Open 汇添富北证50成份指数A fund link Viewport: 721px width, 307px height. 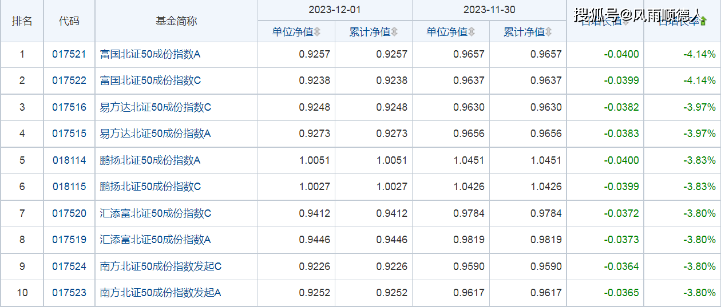coord(156,240)
